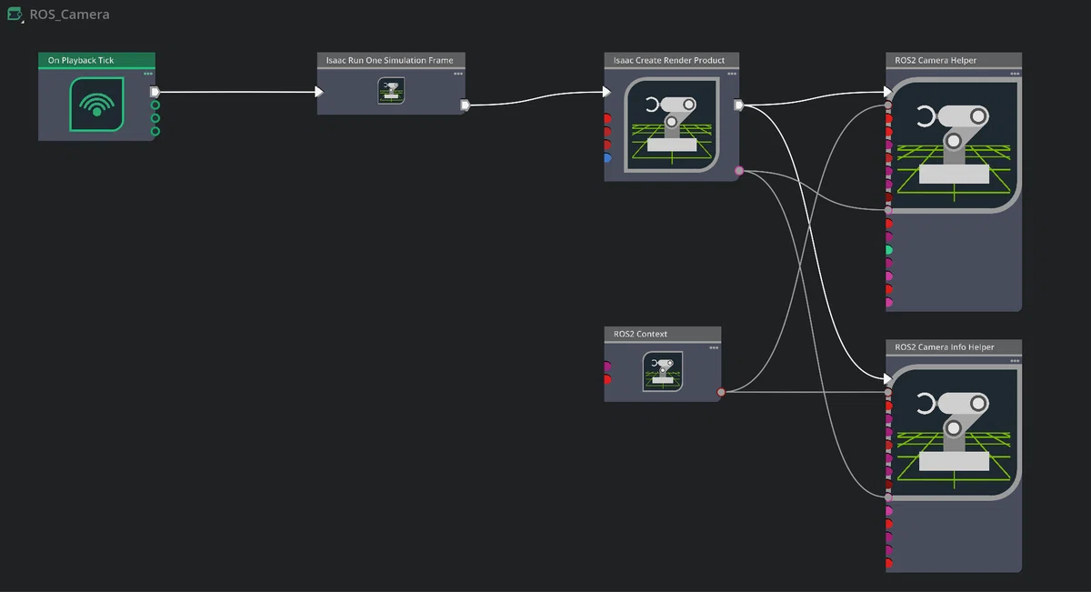
Task: Click the small robot icon in ROS2 Context node
Action: pyautogui.click(x=663, y=371)
